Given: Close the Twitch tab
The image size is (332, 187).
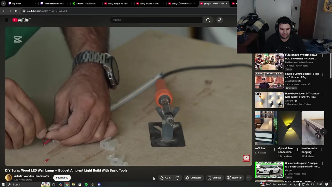Looking at the screenshot, I should pos(35,4).
